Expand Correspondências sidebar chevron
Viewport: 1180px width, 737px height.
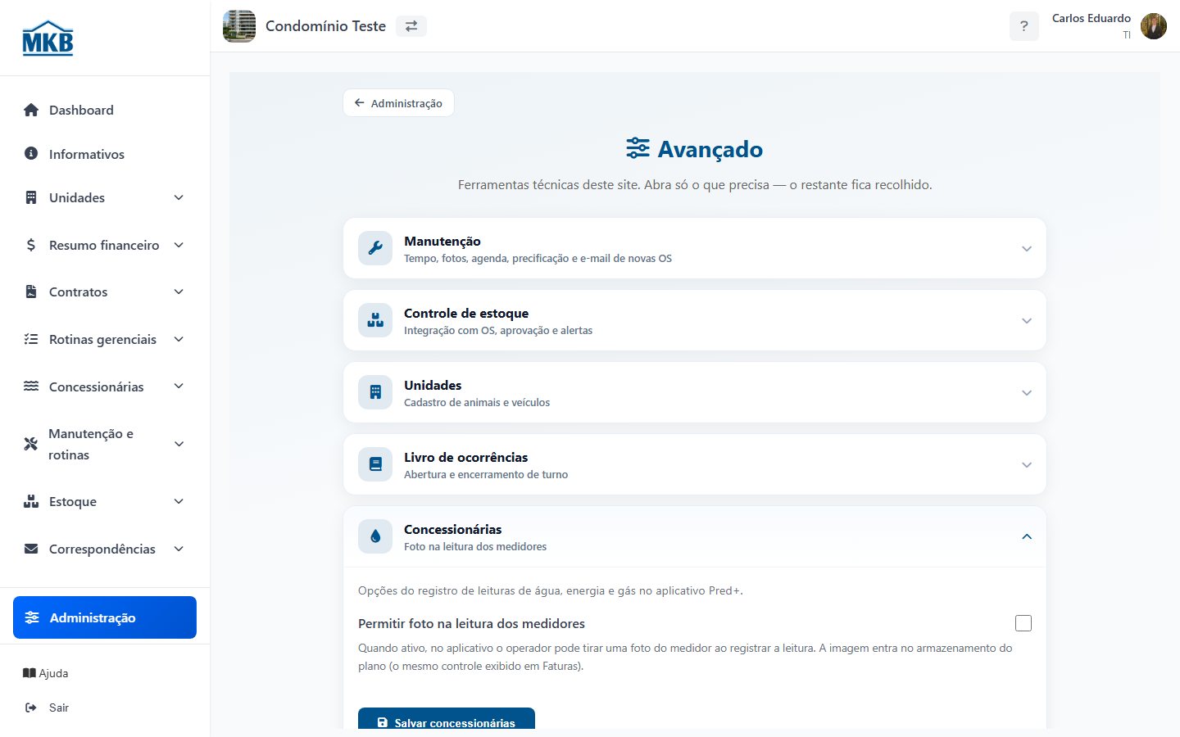click(x=179, y=549)
